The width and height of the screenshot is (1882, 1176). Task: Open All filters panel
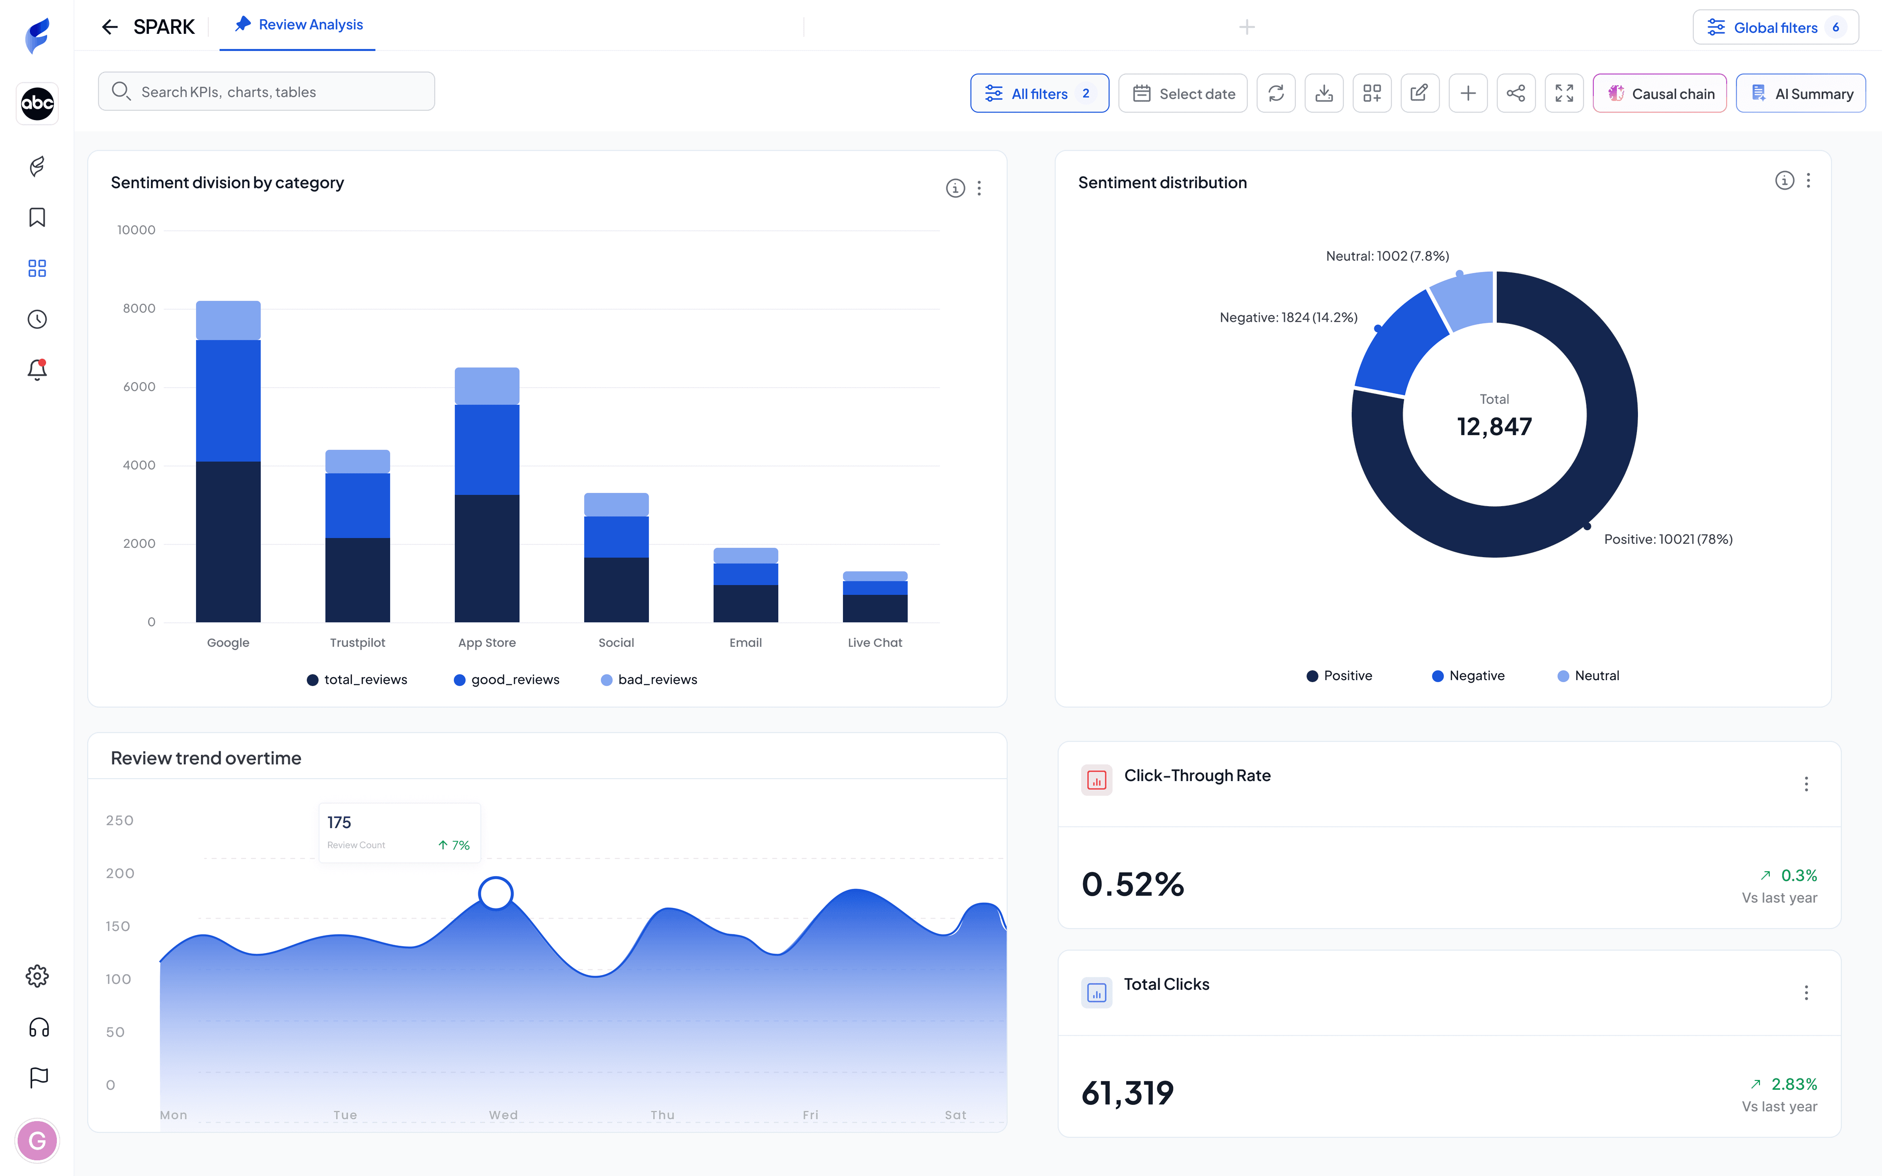[x=1040, y=93]
